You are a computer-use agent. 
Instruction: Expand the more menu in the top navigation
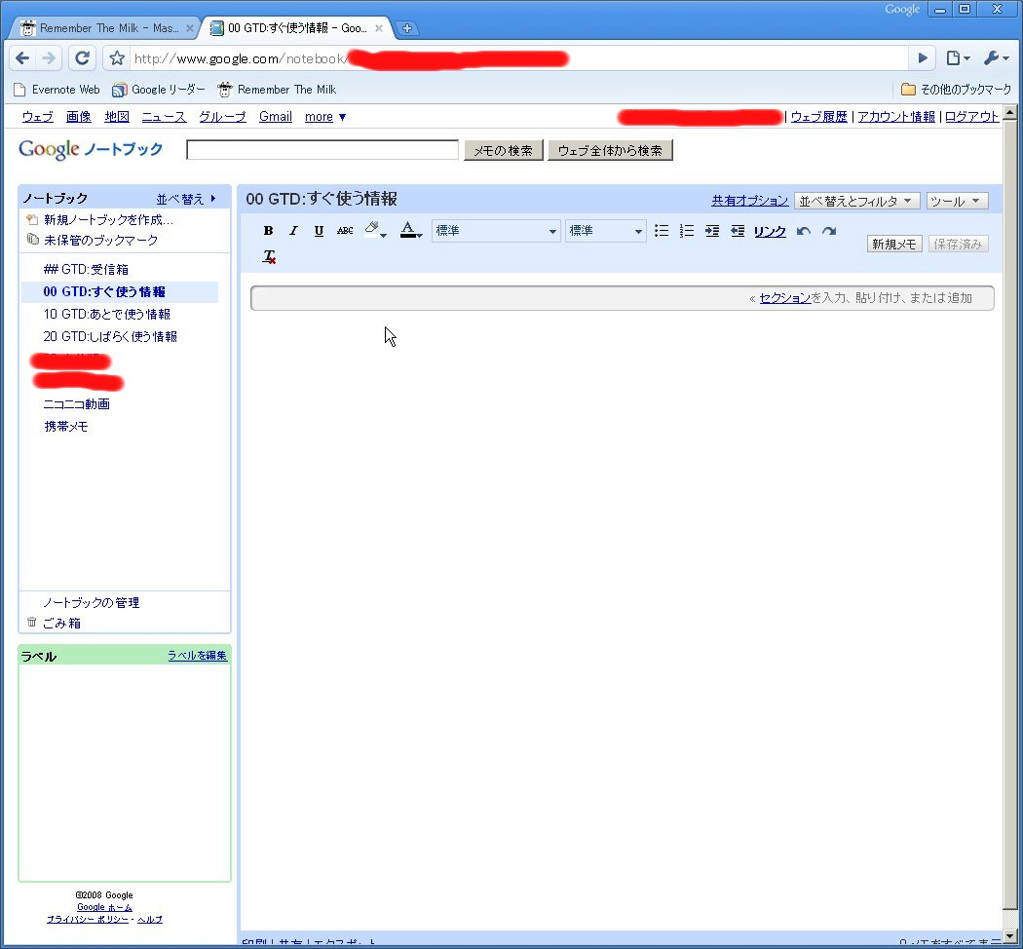pos(324,117)
